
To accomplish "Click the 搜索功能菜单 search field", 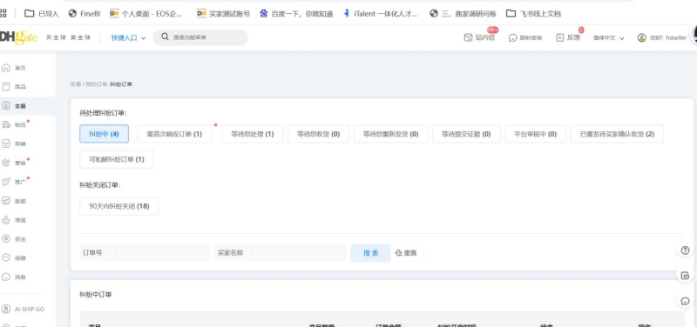I will point(200,37).
